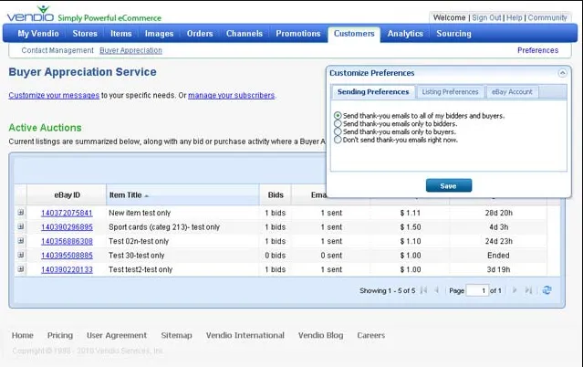
Task: Open Vendio International footer link
Action: click(245, 335)
